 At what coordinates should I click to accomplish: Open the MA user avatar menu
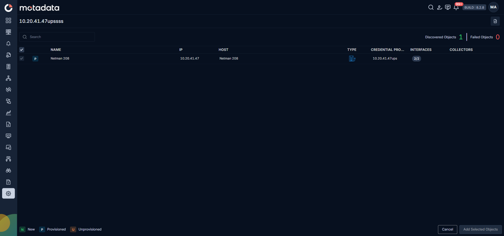493,7
